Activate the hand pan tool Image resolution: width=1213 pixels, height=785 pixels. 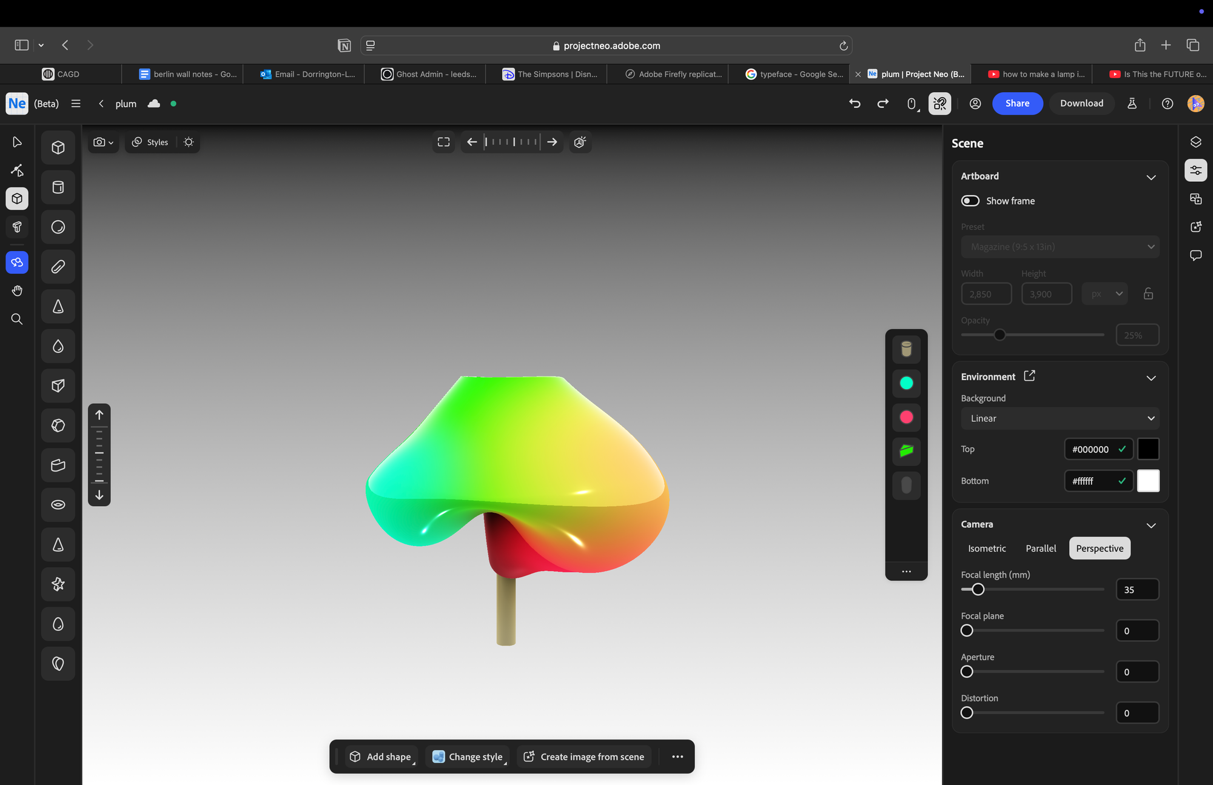coord(17,291)
